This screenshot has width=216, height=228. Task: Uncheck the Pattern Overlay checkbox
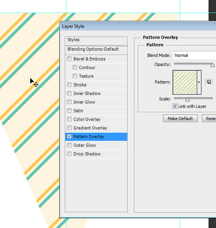pos(69,137)
